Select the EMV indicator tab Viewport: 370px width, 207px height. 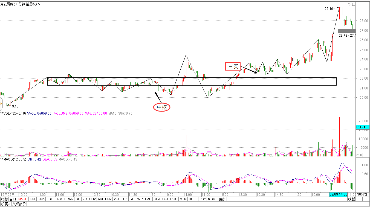click(108, 199)
